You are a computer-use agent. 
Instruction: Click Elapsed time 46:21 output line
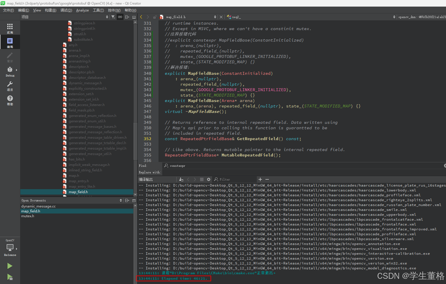(173, 279)
